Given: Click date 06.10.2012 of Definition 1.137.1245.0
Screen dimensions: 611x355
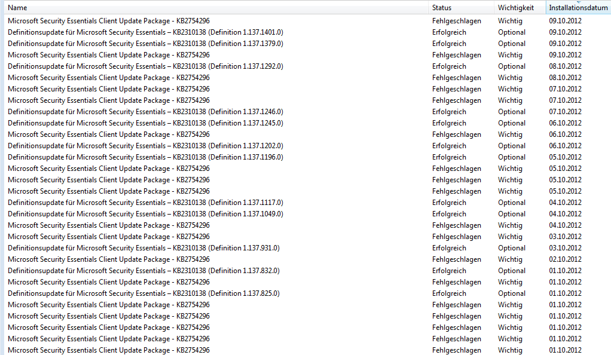Looking at the screenshot, I should (x=565, y=123).
